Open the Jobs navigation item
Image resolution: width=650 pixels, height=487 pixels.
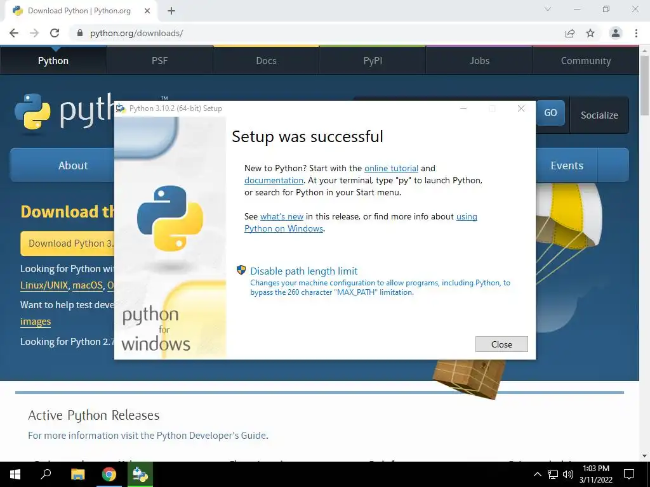point(479,60)
